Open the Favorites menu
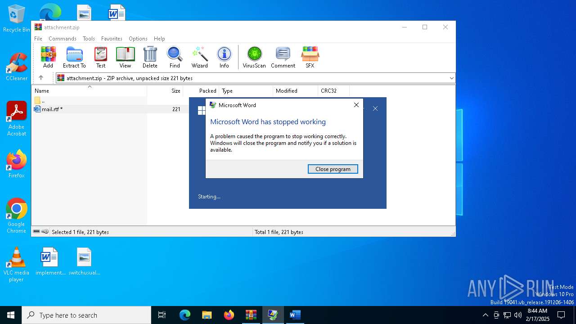 click(x=112, y=39)
